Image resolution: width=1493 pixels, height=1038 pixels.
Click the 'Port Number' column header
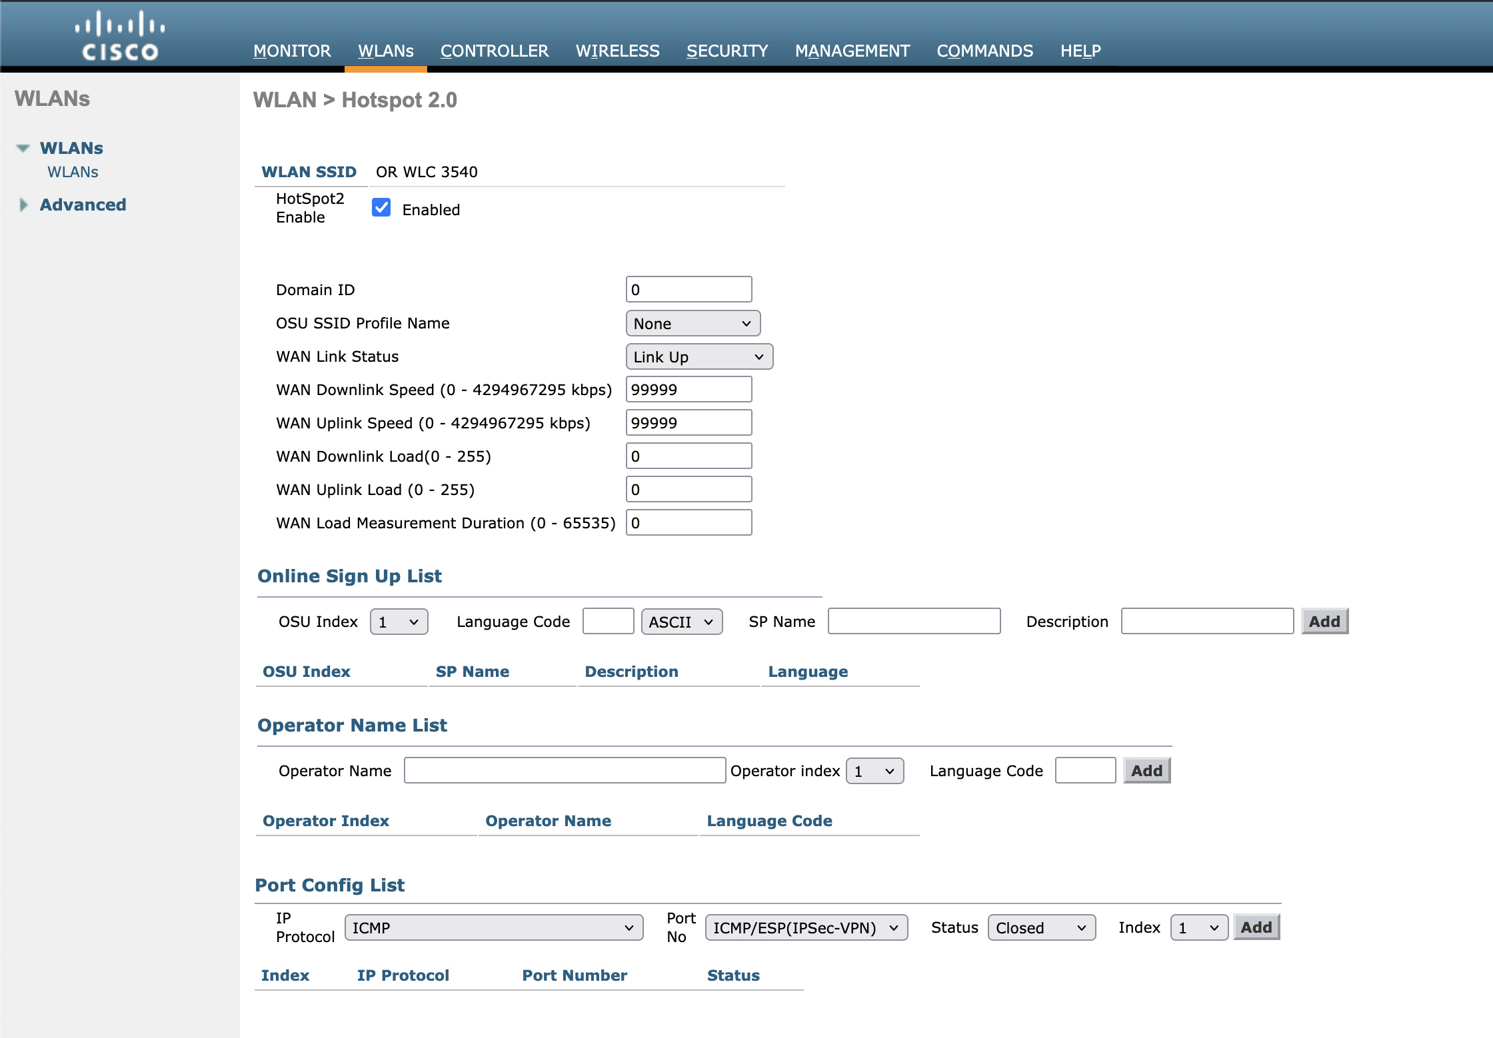point(575,975)
